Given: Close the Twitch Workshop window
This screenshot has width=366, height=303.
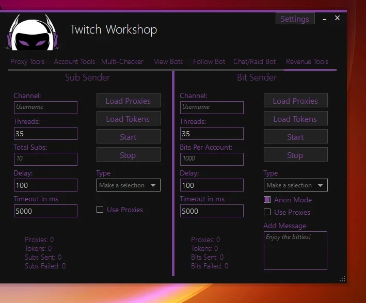Looking at the screenshot, I should click(x=337, y=18).
